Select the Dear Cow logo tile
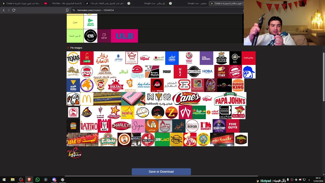 click(219, 126)
